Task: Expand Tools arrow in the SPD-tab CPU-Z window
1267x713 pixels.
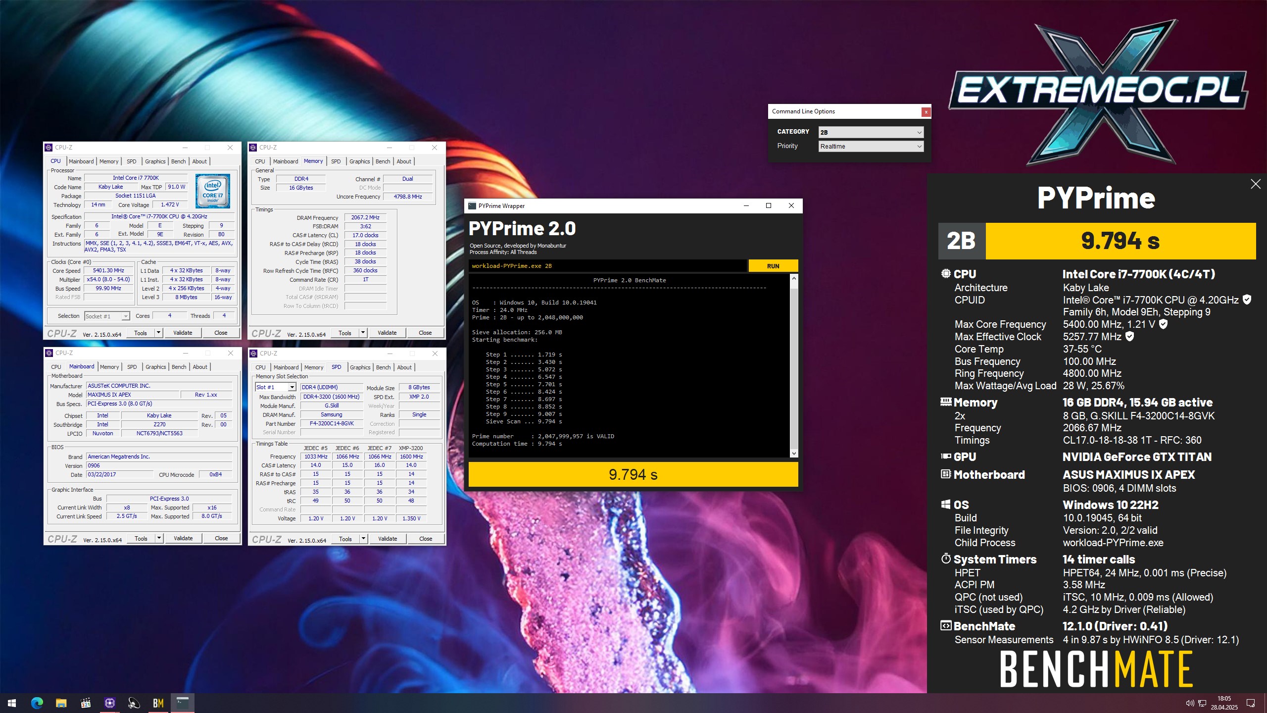Action: (364, 539)
